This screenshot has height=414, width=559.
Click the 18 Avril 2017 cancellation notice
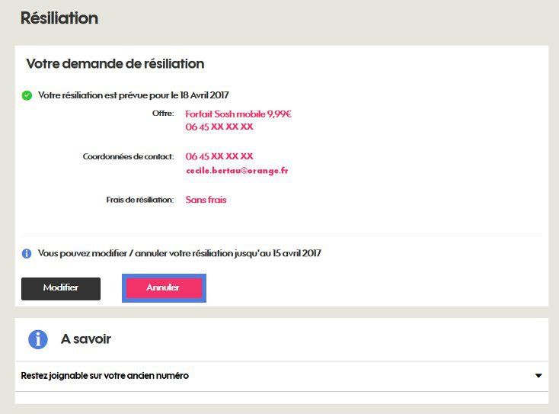[133, 95]
